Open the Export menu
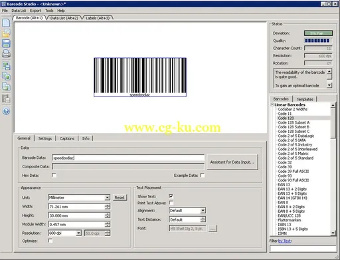The image size is (340, 260). [35, 11]
